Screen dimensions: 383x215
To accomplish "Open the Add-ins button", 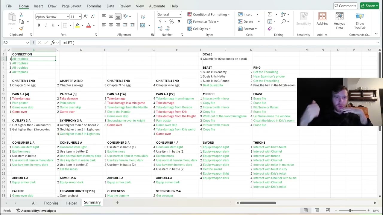I will point(322,19).
